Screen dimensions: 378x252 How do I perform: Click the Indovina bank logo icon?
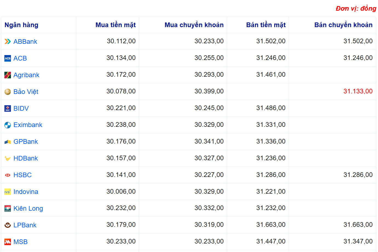8,192
